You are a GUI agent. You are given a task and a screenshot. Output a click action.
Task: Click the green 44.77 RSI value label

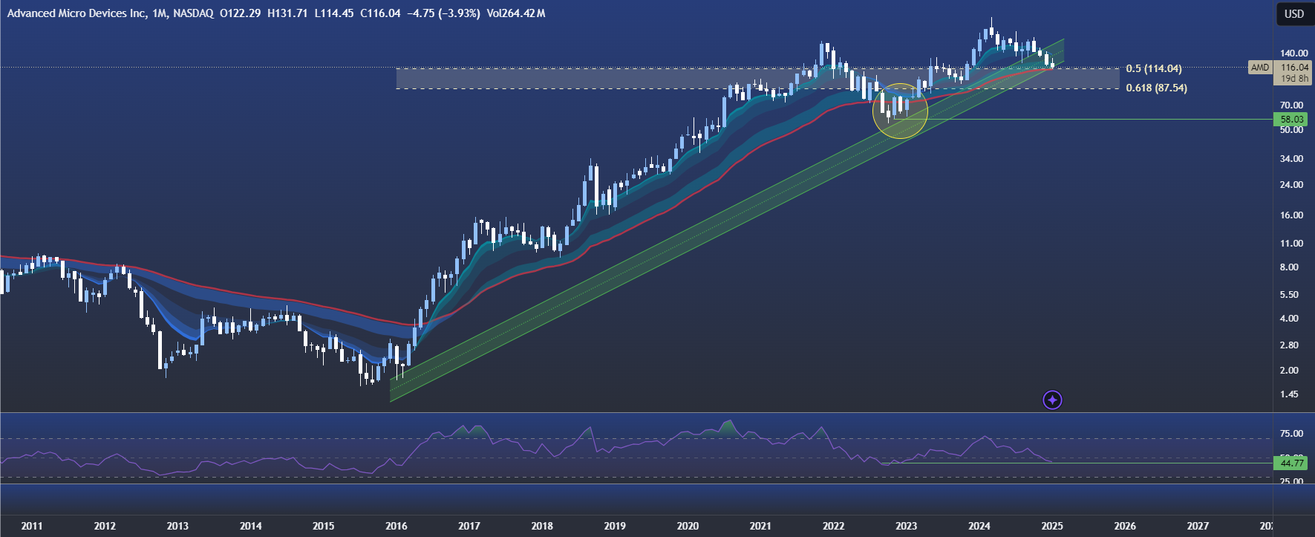pos(1292,463)
